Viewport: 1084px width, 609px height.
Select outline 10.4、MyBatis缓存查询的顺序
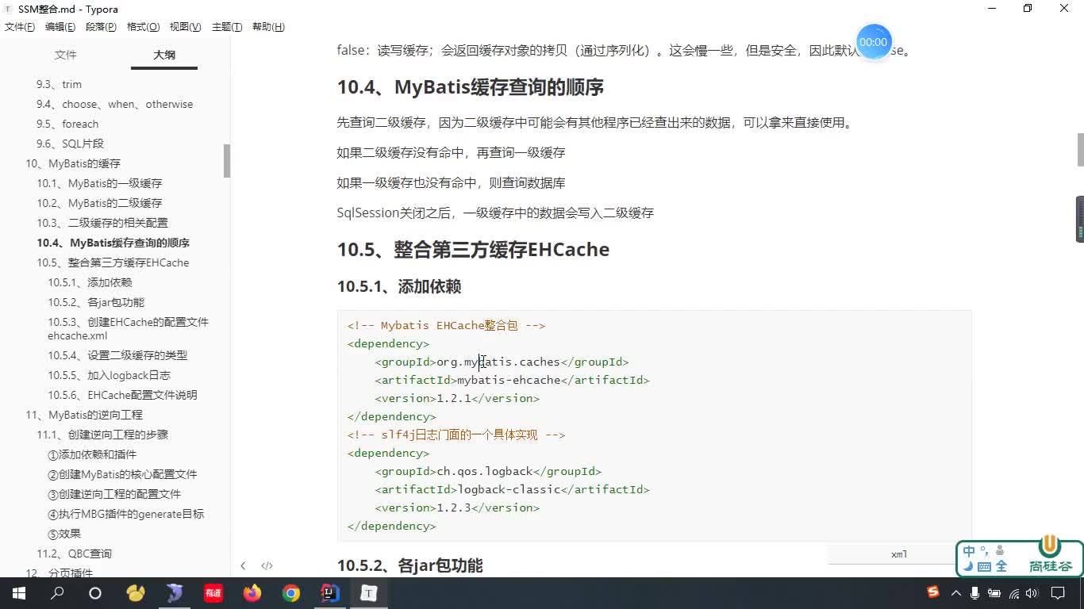[113, 243]
